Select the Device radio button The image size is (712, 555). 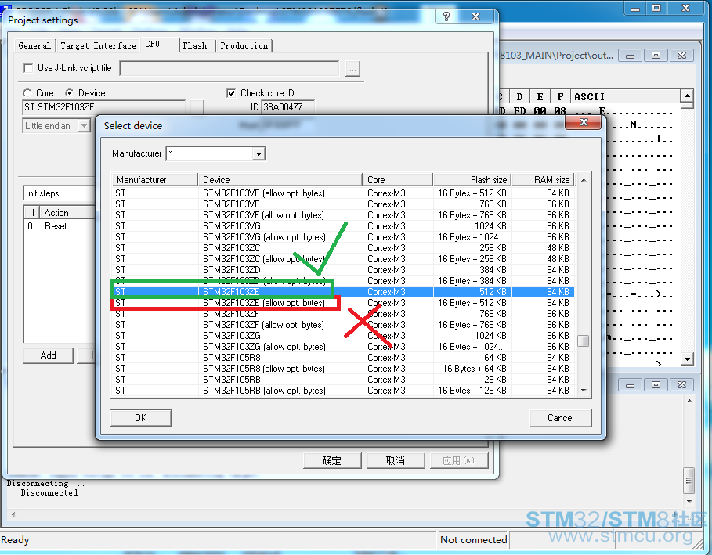(x=69, y=93)
